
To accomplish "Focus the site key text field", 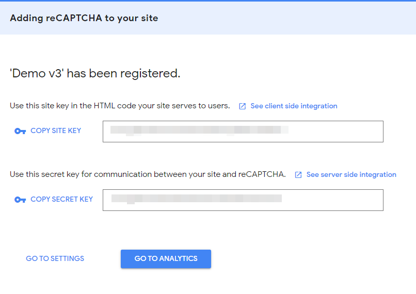I will (x=243, y=132).
